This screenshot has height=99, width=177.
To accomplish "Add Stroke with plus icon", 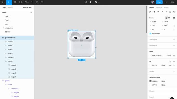I will click(174, 71).
